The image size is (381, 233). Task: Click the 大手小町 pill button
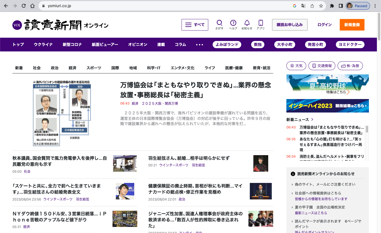tap(285, 45)
